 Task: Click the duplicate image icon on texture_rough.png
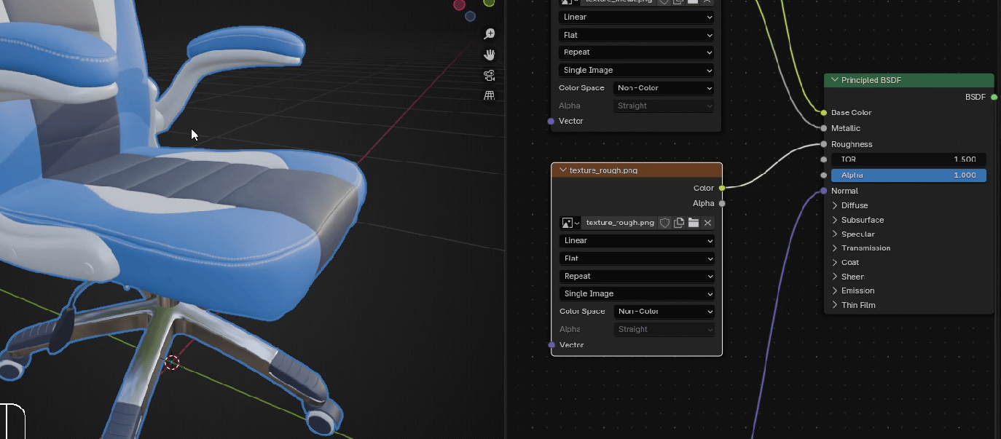pos(679,223)
